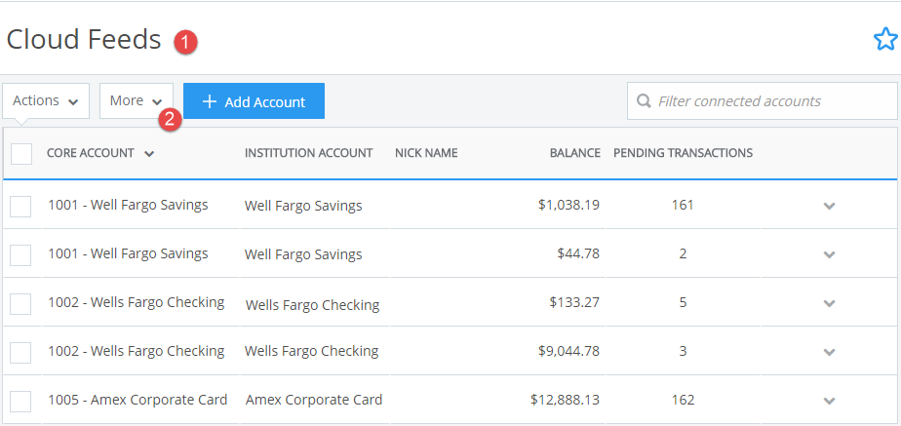Click the balance value $133.27
The image size is (901, 426).
574,302
